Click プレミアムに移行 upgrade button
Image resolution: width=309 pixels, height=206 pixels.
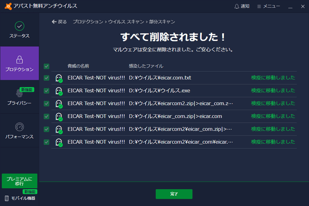pyautogui.click(x=19, y=181)
